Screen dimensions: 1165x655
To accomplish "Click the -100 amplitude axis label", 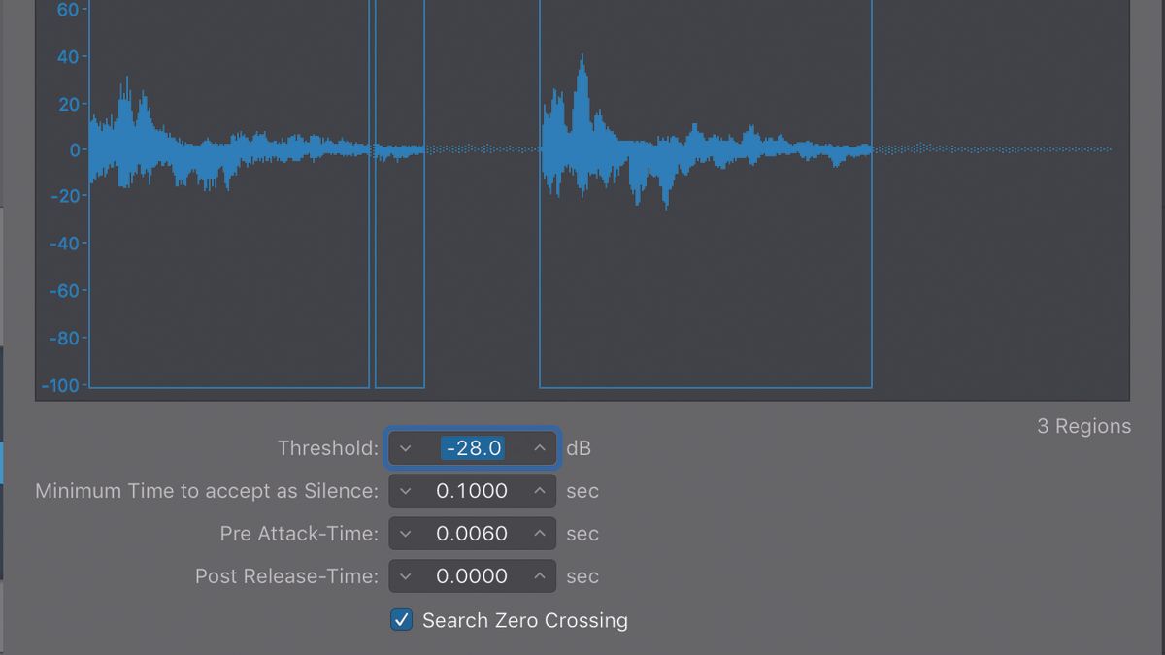I will (x=58, y=385).
